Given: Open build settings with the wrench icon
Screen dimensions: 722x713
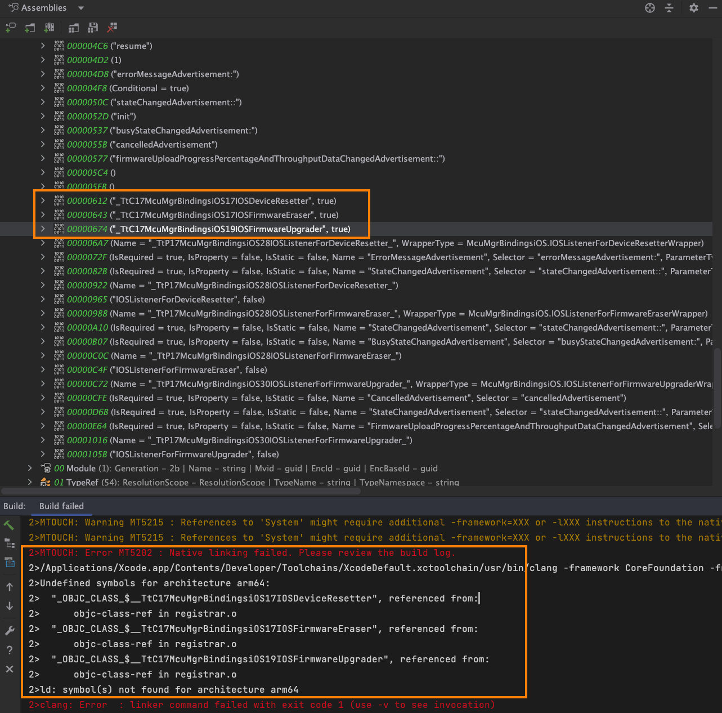Looking at the screenshot, I should click(x=10, y=630).
